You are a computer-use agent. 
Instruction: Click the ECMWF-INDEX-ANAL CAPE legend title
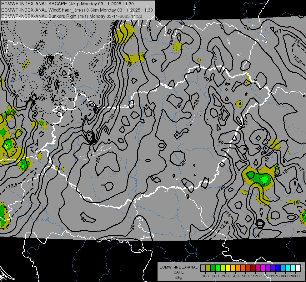[x=179, y=270]
